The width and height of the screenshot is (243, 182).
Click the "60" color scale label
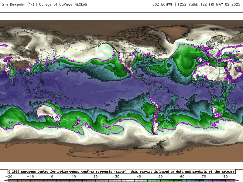click(182, 177)
